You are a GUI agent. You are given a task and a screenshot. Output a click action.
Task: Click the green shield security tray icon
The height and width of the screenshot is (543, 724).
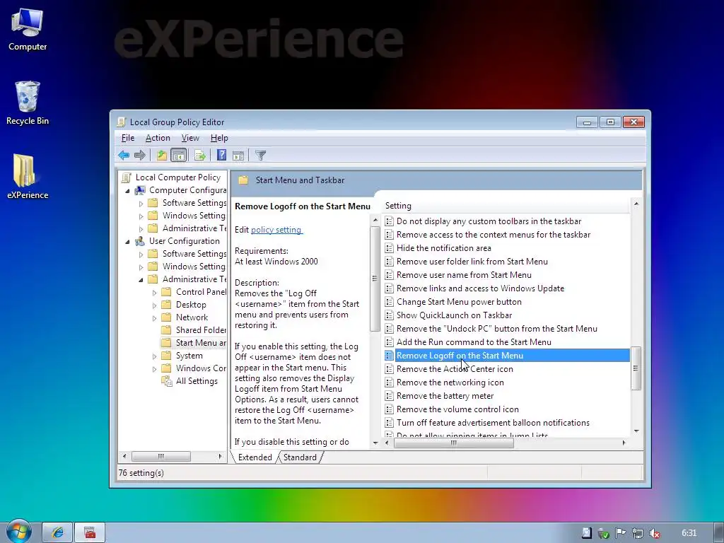604,533
